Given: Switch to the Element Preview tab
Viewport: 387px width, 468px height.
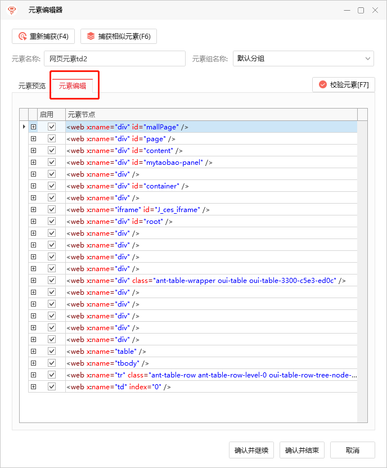Looking at the screenshot, I should [32, 86].
